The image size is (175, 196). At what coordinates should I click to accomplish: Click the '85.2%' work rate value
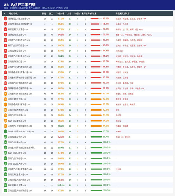click(106, 56)
